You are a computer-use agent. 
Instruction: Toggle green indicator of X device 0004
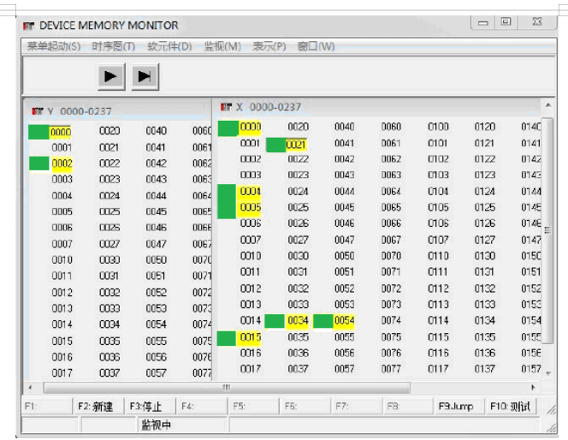pos(227,192)
